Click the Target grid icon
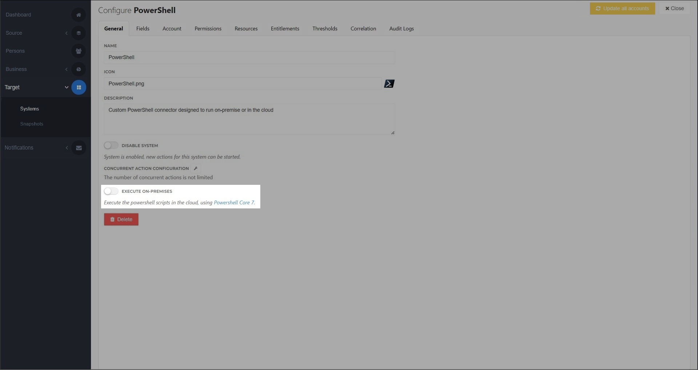This screenshot has width=698, height=370. pyautogui.click(x=79, y=88)
